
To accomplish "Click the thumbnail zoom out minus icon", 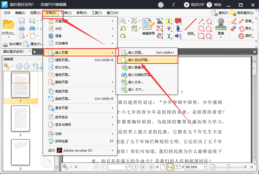I will (27, 66).
